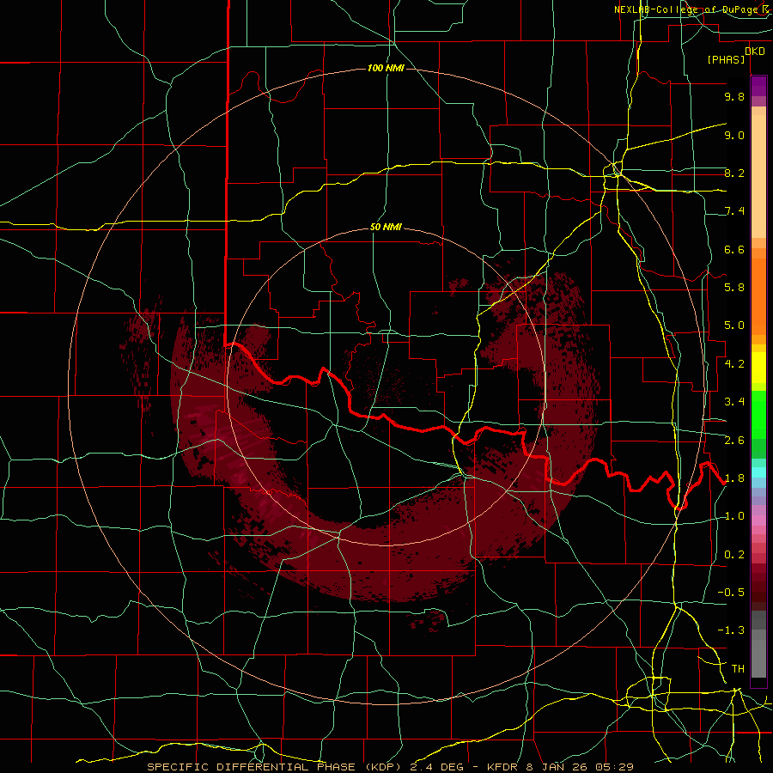Click the 4.2 scale value
Viewport: 773px width, 773px height.
tap(734, 364)
